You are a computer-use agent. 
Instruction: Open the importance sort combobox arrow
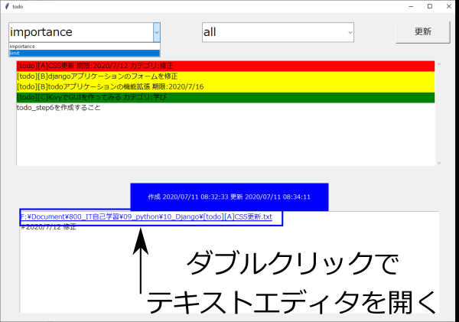click(157, 32)
